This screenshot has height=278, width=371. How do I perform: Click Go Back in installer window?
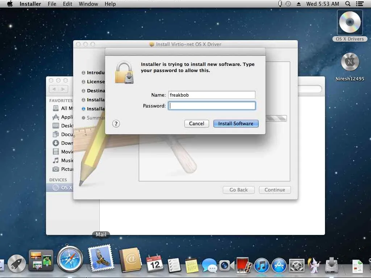pyautogui.click(x=238, y=190)
